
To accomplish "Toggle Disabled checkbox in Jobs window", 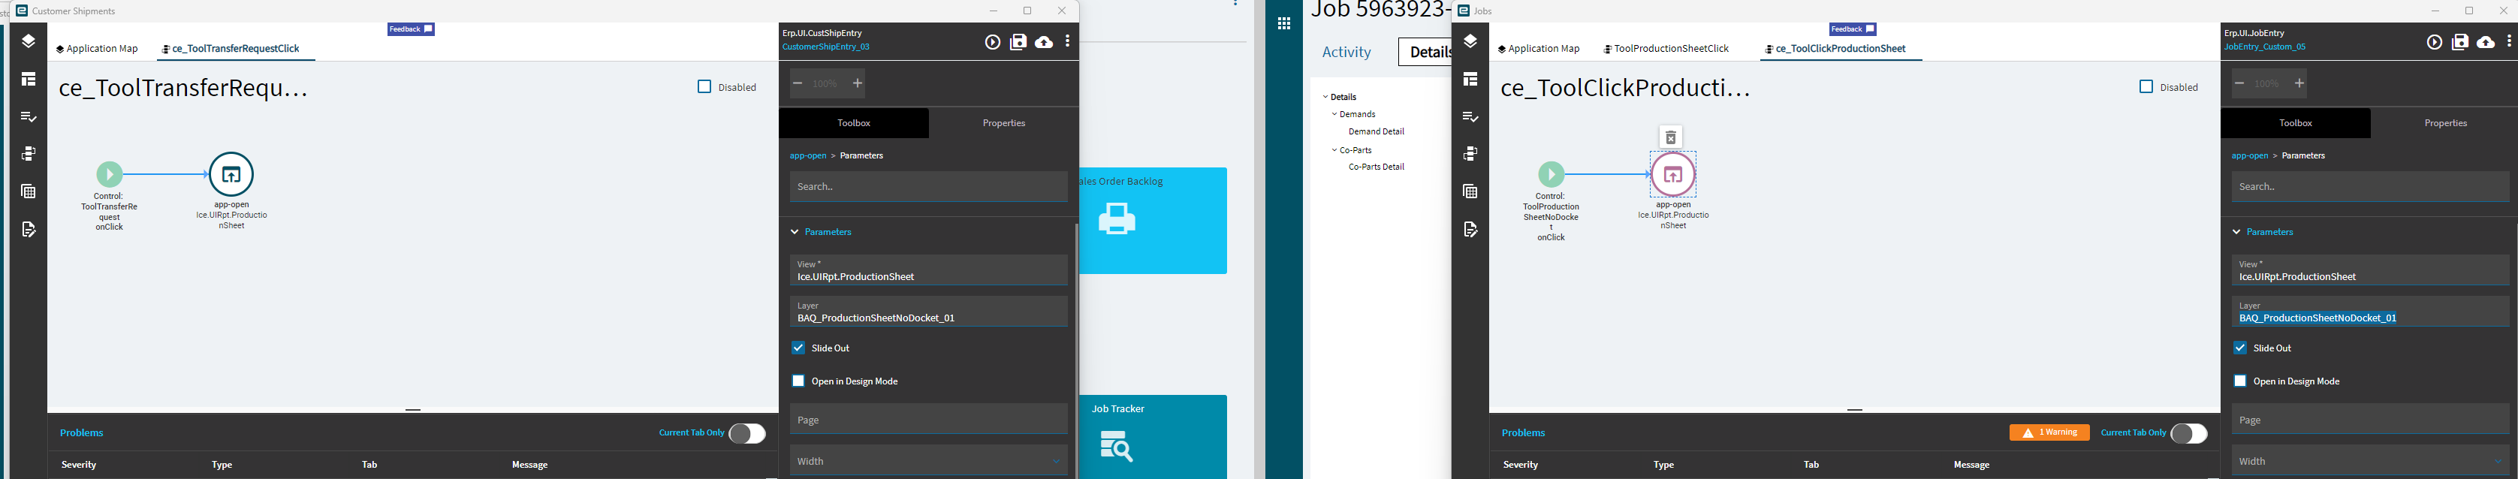I will 2146,87.
